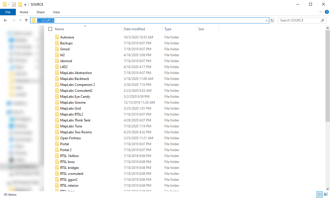330x198 pixels.
Task: Click the RTSL cromulent folder name
Action: 72,174
